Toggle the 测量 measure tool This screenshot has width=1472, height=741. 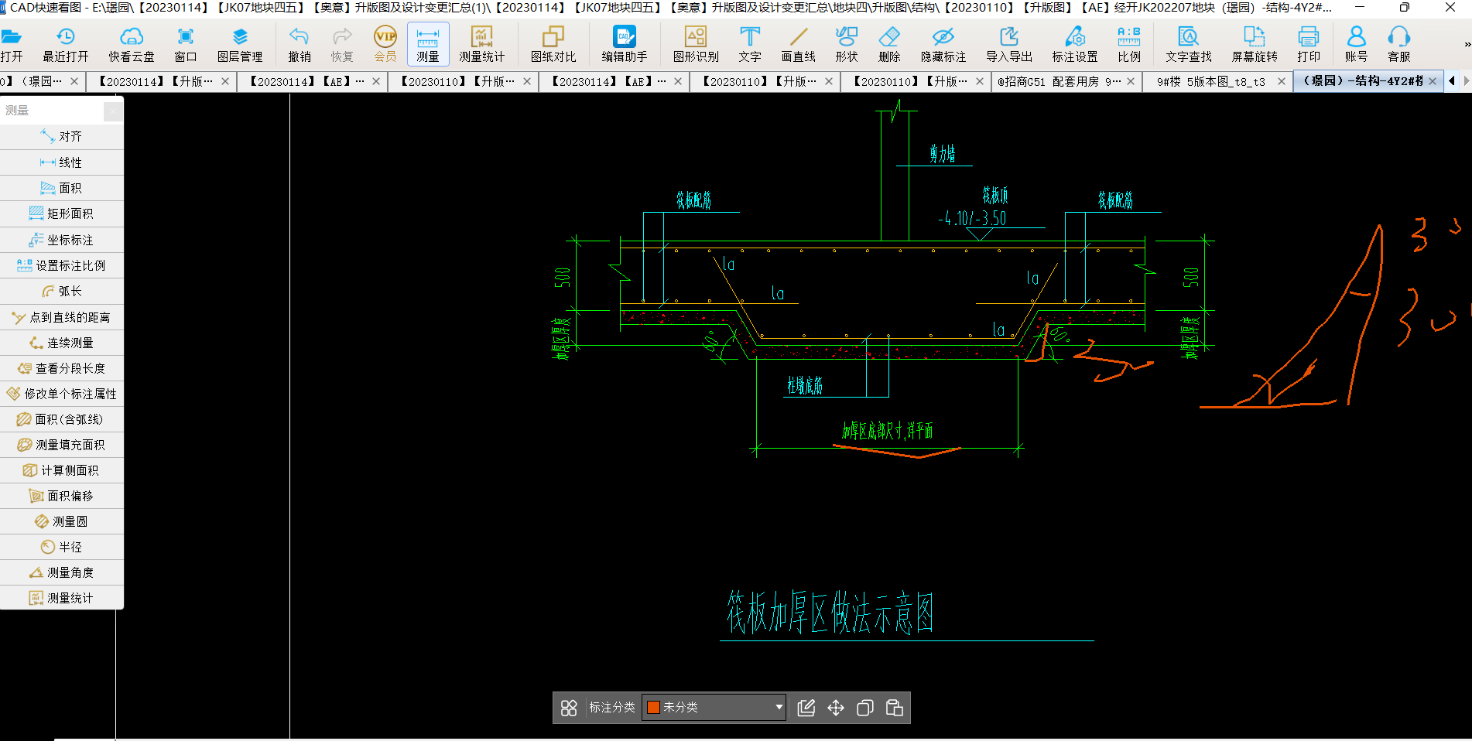428,45
